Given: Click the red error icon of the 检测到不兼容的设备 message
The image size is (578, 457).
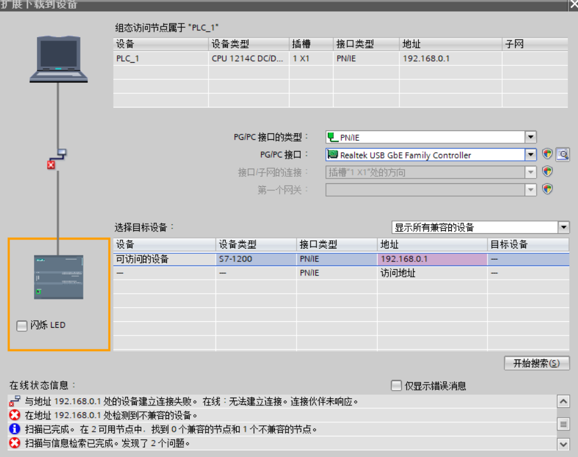Looking at the screenshot, I should [x=15, y=415].
